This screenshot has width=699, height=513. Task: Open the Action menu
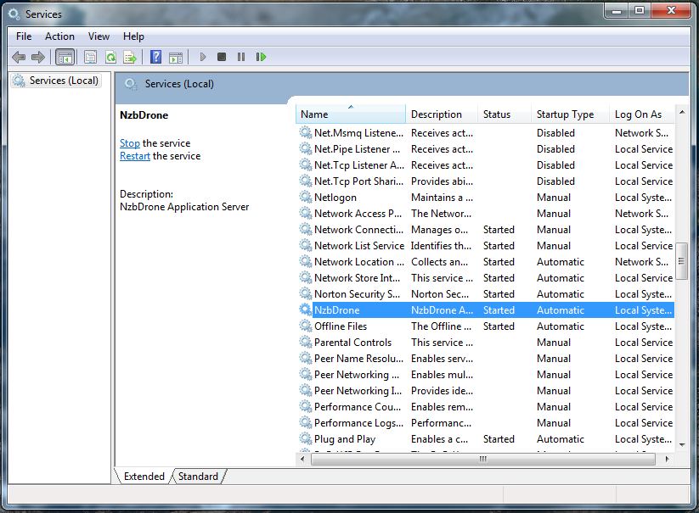point(59,36)
